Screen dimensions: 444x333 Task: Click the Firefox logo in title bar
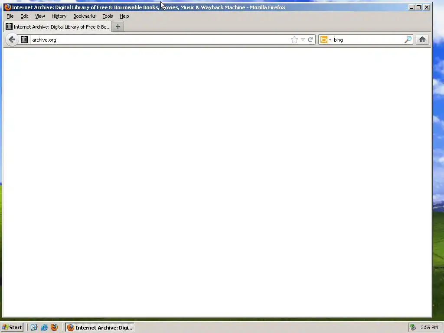tap(8, 7)
